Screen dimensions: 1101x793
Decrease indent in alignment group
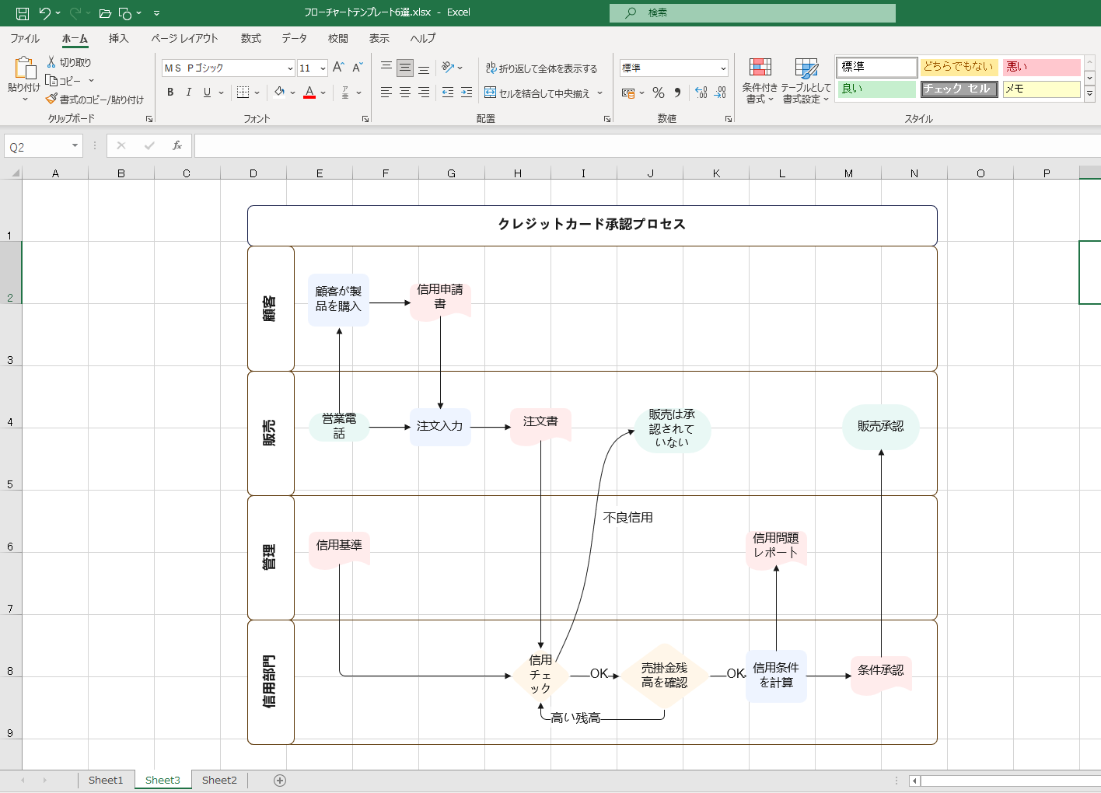448,93
